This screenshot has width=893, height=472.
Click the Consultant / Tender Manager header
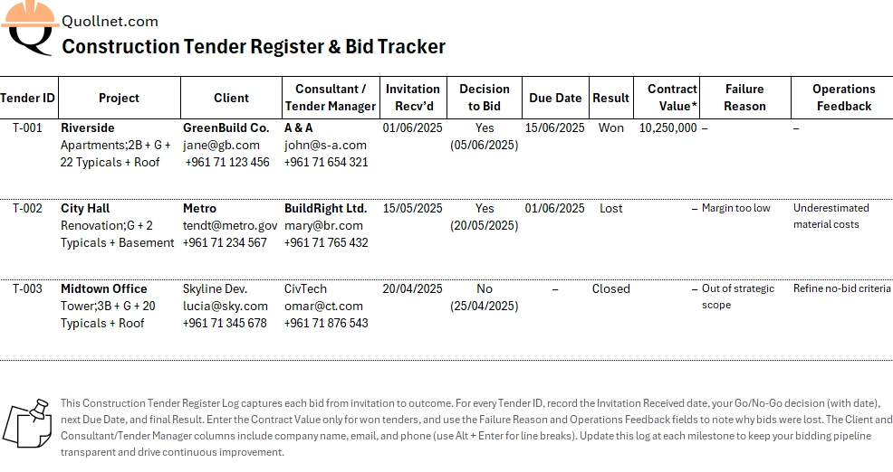331,98
